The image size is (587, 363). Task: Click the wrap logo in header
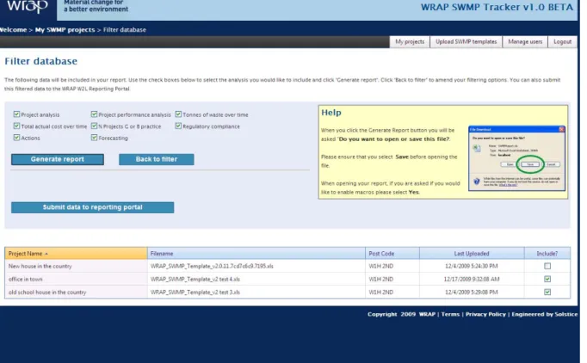[x=28, y=7]
